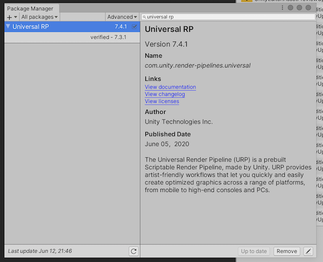
Task: Open the Advanced dropdown menu
Action: [x=122, y=17]
